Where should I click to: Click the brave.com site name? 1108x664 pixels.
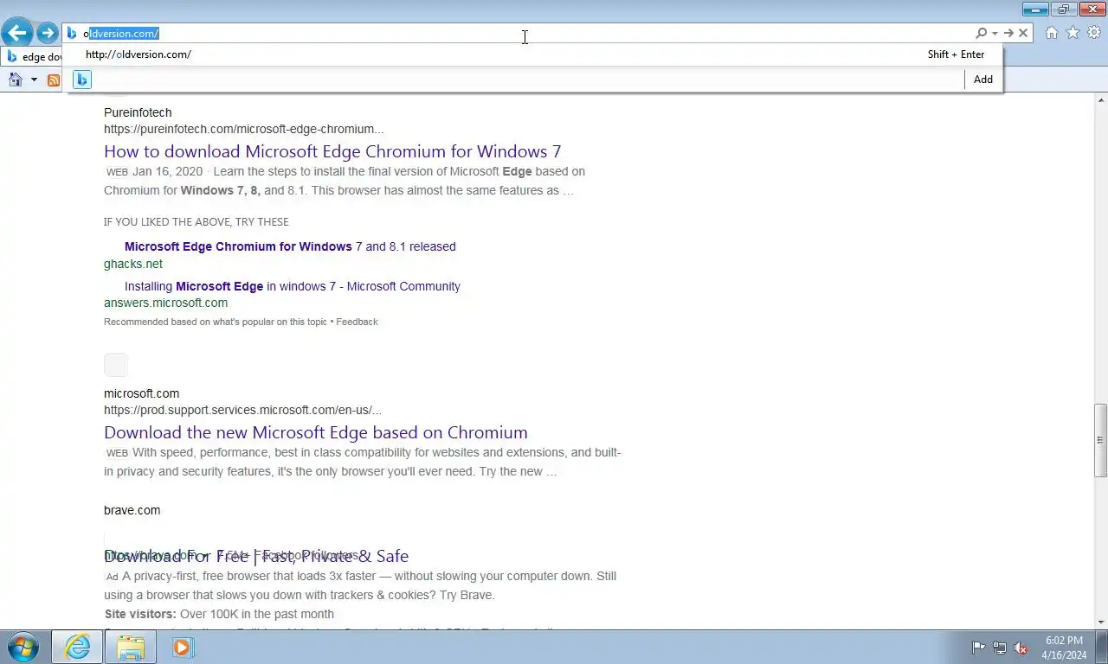point(132,510)
